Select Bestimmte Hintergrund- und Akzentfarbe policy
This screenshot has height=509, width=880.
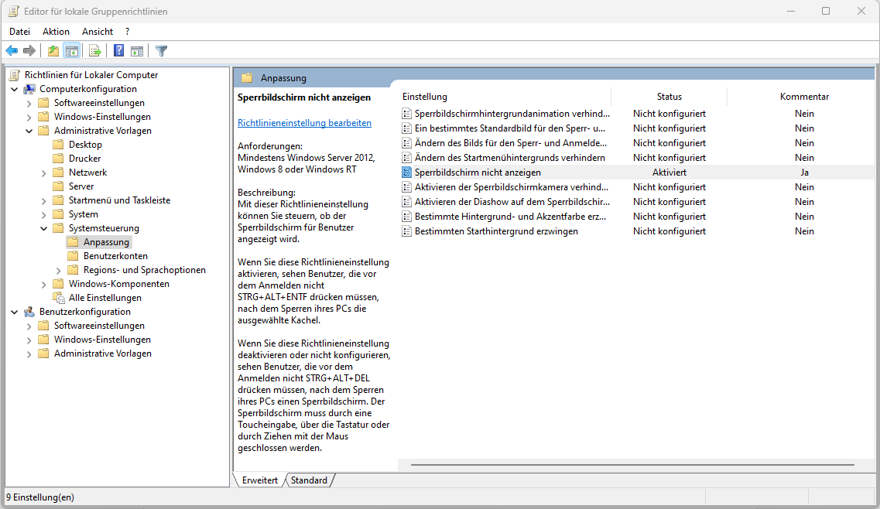click(x=510, y=217)
